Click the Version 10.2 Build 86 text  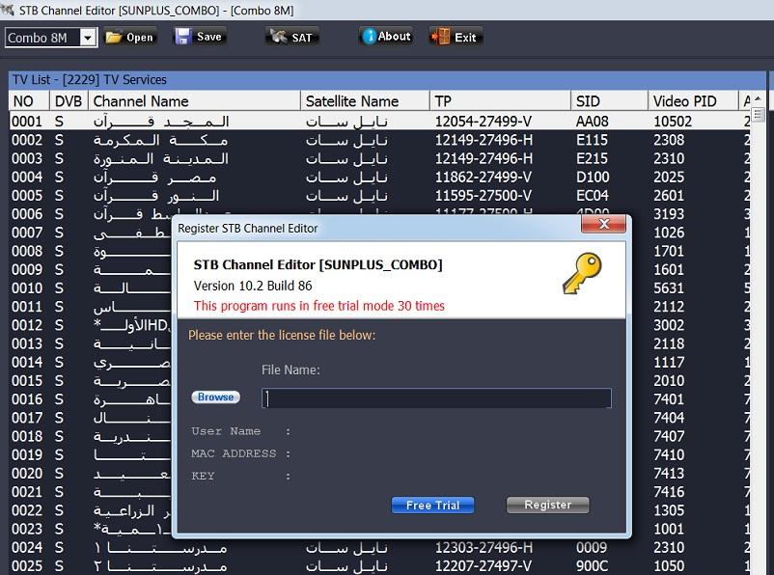(x=253, y=286)
